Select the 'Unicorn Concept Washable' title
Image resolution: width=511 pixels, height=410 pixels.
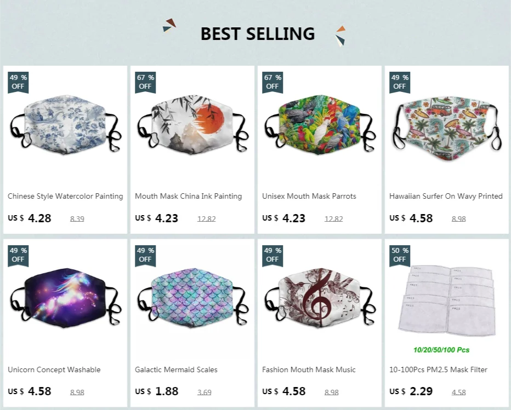tap(54, 369)
